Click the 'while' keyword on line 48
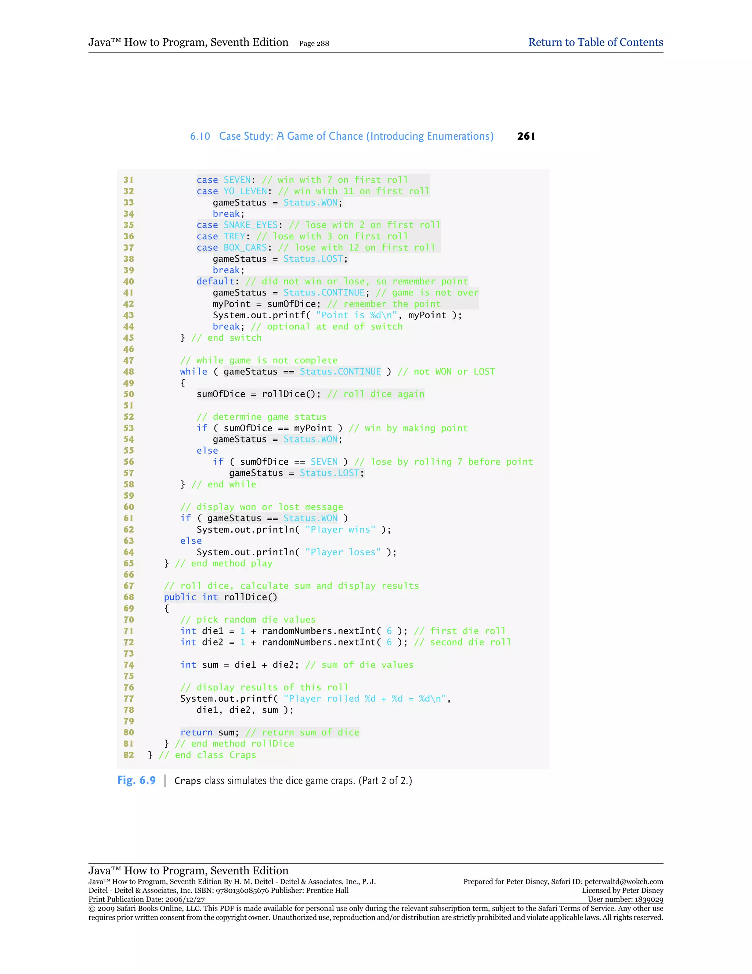The width and height of the screenshot is (752, 974). pos(194,372)
